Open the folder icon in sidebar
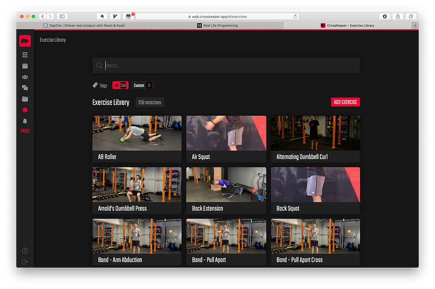 point(25,99)
